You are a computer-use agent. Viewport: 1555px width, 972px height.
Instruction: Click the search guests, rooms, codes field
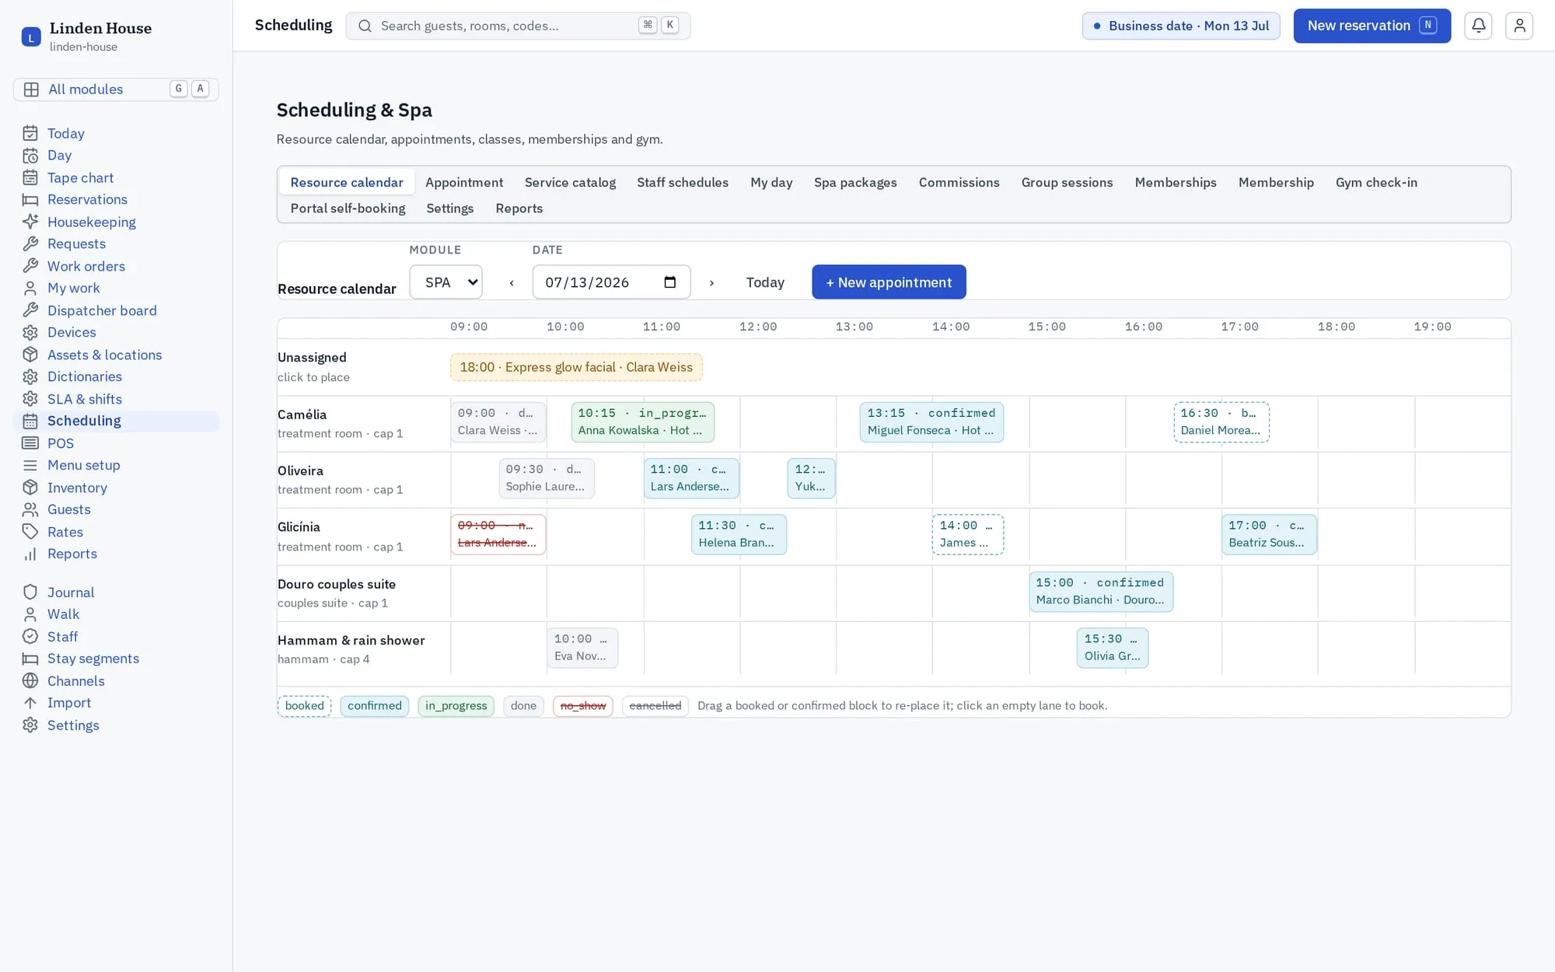518,26
